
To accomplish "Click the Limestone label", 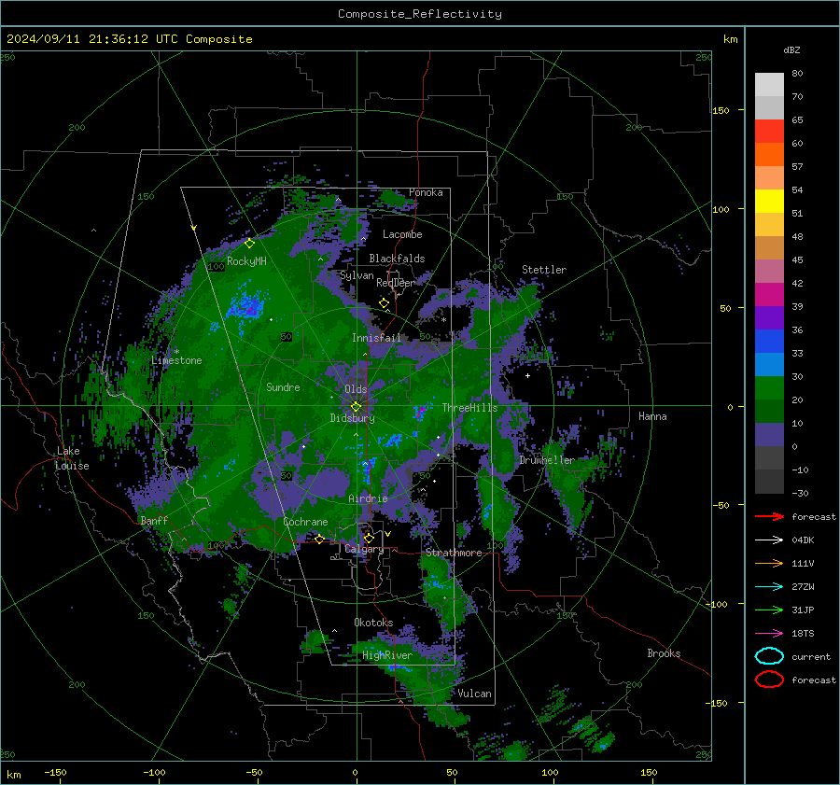I will pos(176,360).
